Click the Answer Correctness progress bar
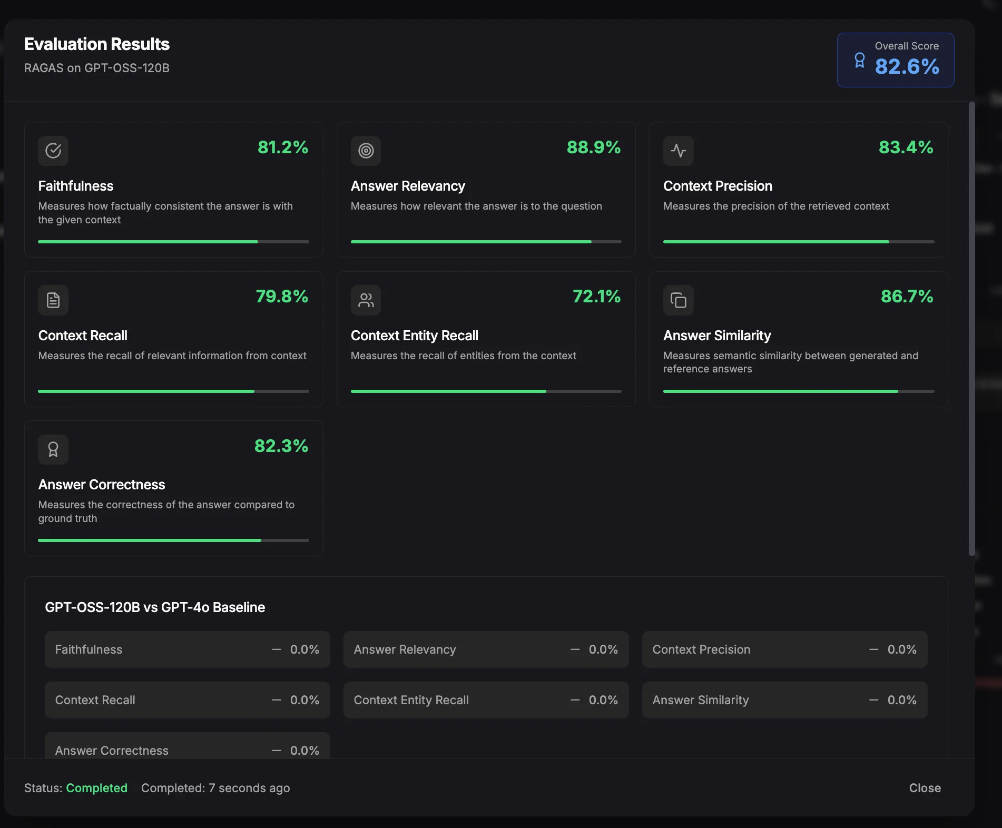The width and height of the screenshot is (1002, 828). (x=173, y=540)
